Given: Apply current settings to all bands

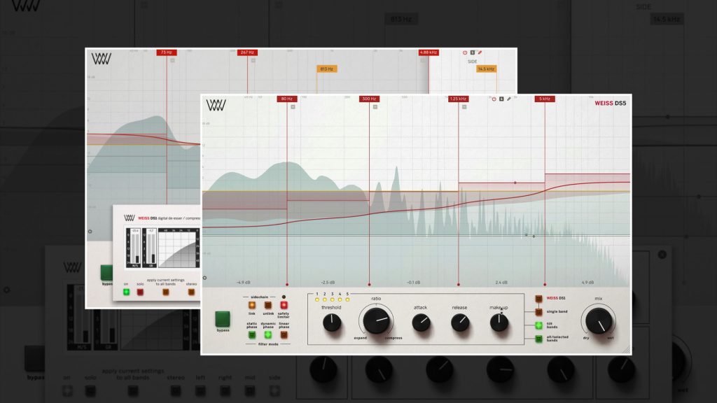Looking at the screenshot, I should point(166,292).
